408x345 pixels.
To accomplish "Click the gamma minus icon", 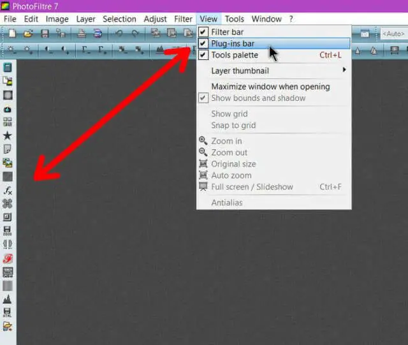I will [85, 50].
